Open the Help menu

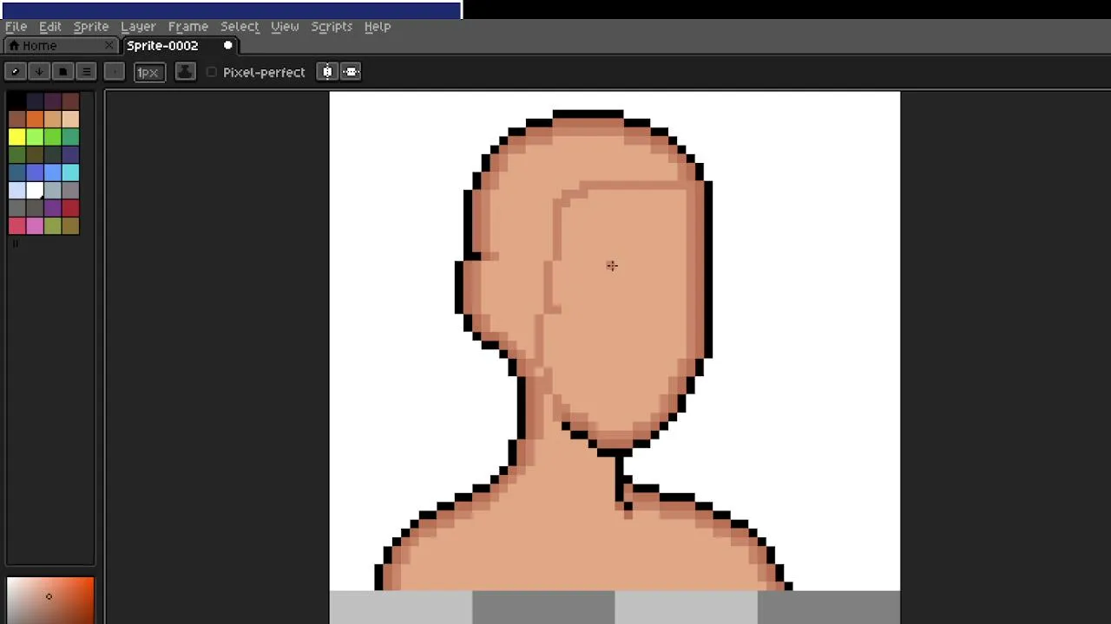pos(378,26)
